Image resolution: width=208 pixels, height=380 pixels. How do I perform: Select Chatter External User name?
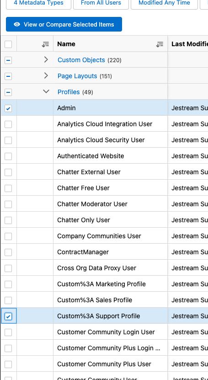pyautogui.click(x=89, y=172)
